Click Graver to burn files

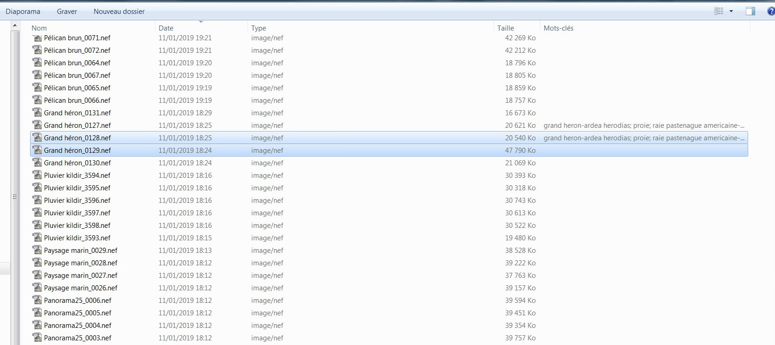[67, 11]
